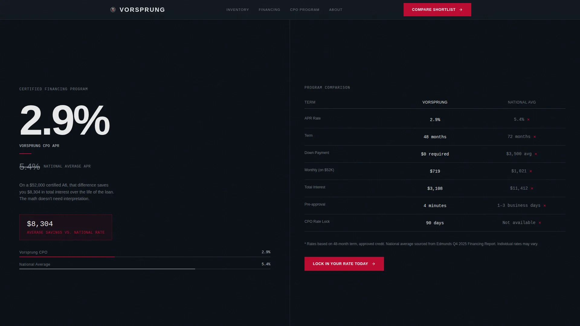580x326 pixels.
Task: Click the $3,108 total interest cell
Action: tap(435, 189)
